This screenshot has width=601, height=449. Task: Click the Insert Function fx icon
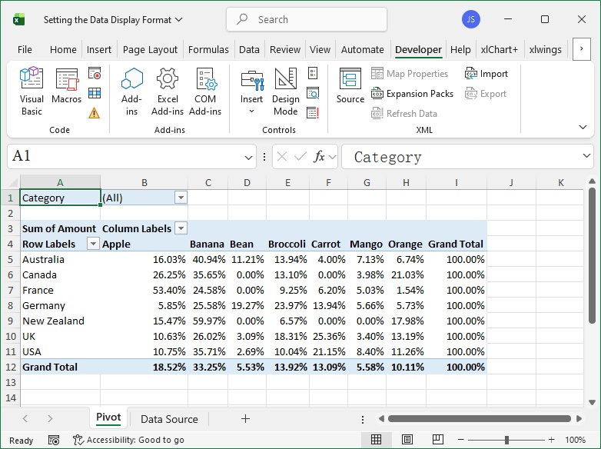point(319,156)
